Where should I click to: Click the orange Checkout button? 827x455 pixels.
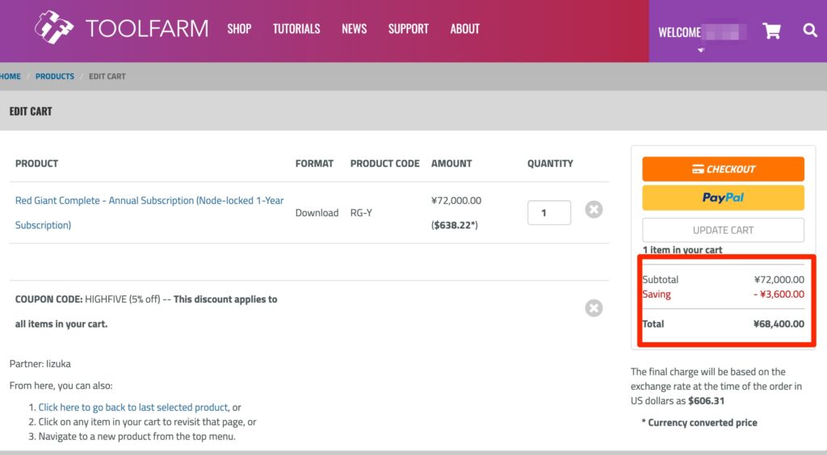point(723,169)
